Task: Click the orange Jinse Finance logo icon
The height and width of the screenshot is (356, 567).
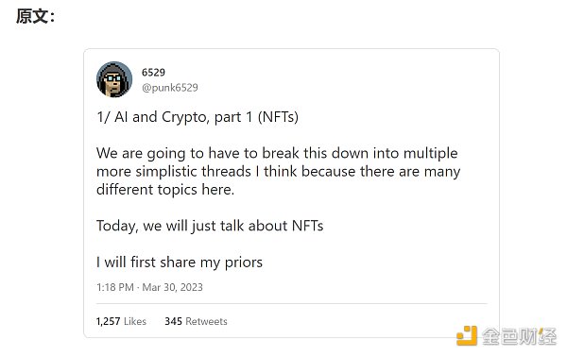Action: click(467, 336)
